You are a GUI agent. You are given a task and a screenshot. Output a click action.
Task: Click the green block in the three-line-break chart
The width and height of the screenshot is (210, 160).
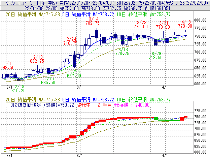[156, 119]
